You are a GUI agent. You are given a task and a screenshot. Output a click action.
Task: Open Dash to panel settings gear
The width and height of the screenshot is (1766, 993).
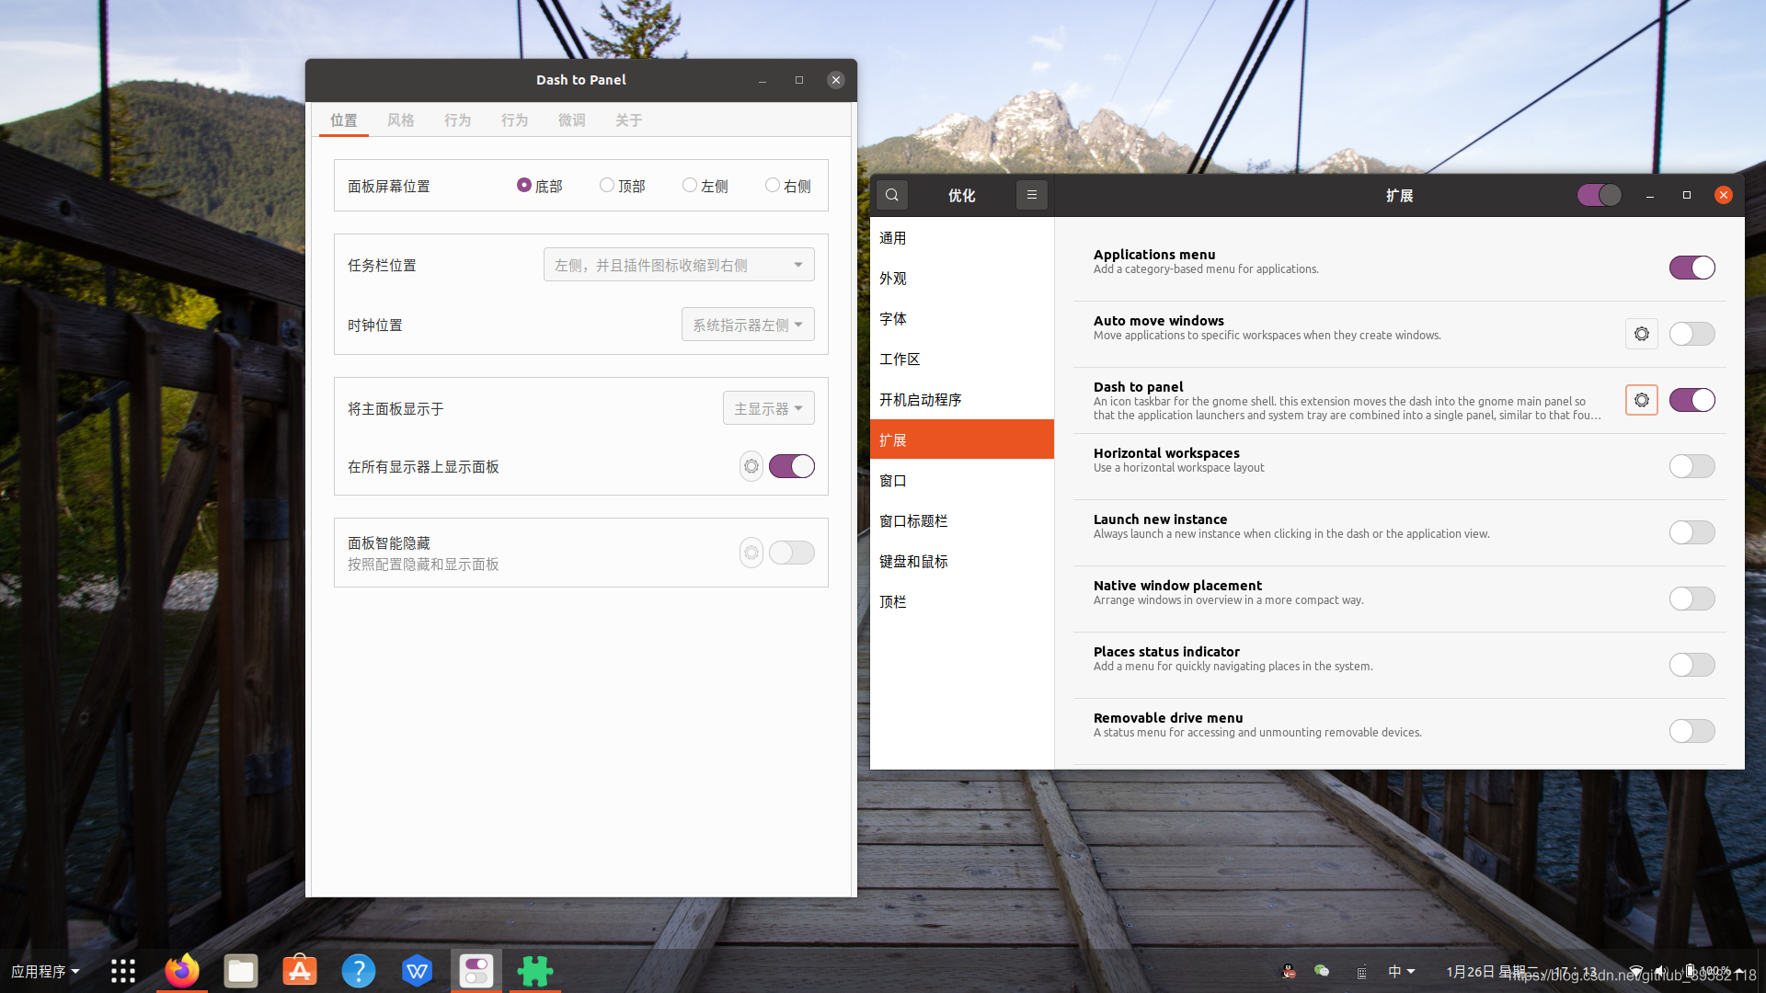click(x=1641, y=400)
